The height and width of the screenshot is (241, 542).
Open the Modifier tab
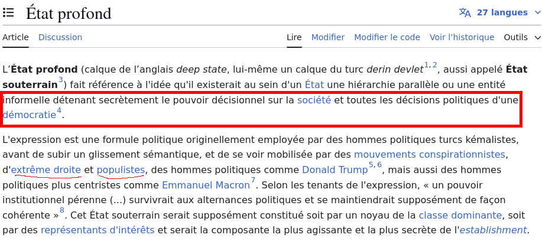pos(327,37)
